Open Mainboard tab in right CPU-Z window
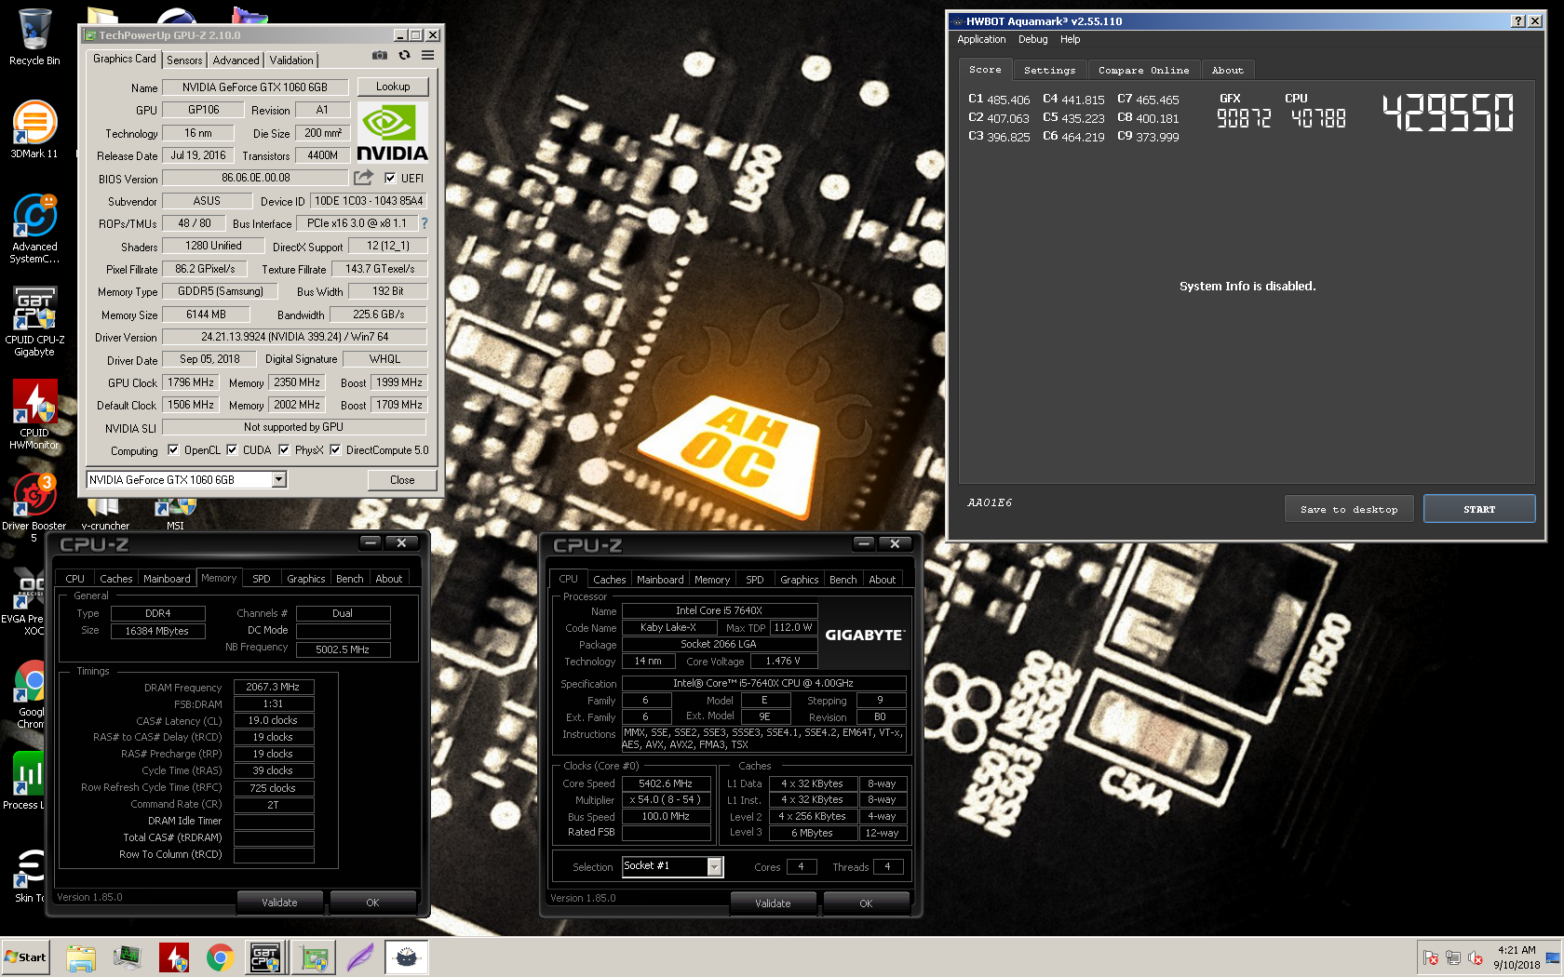 point(660,580)
